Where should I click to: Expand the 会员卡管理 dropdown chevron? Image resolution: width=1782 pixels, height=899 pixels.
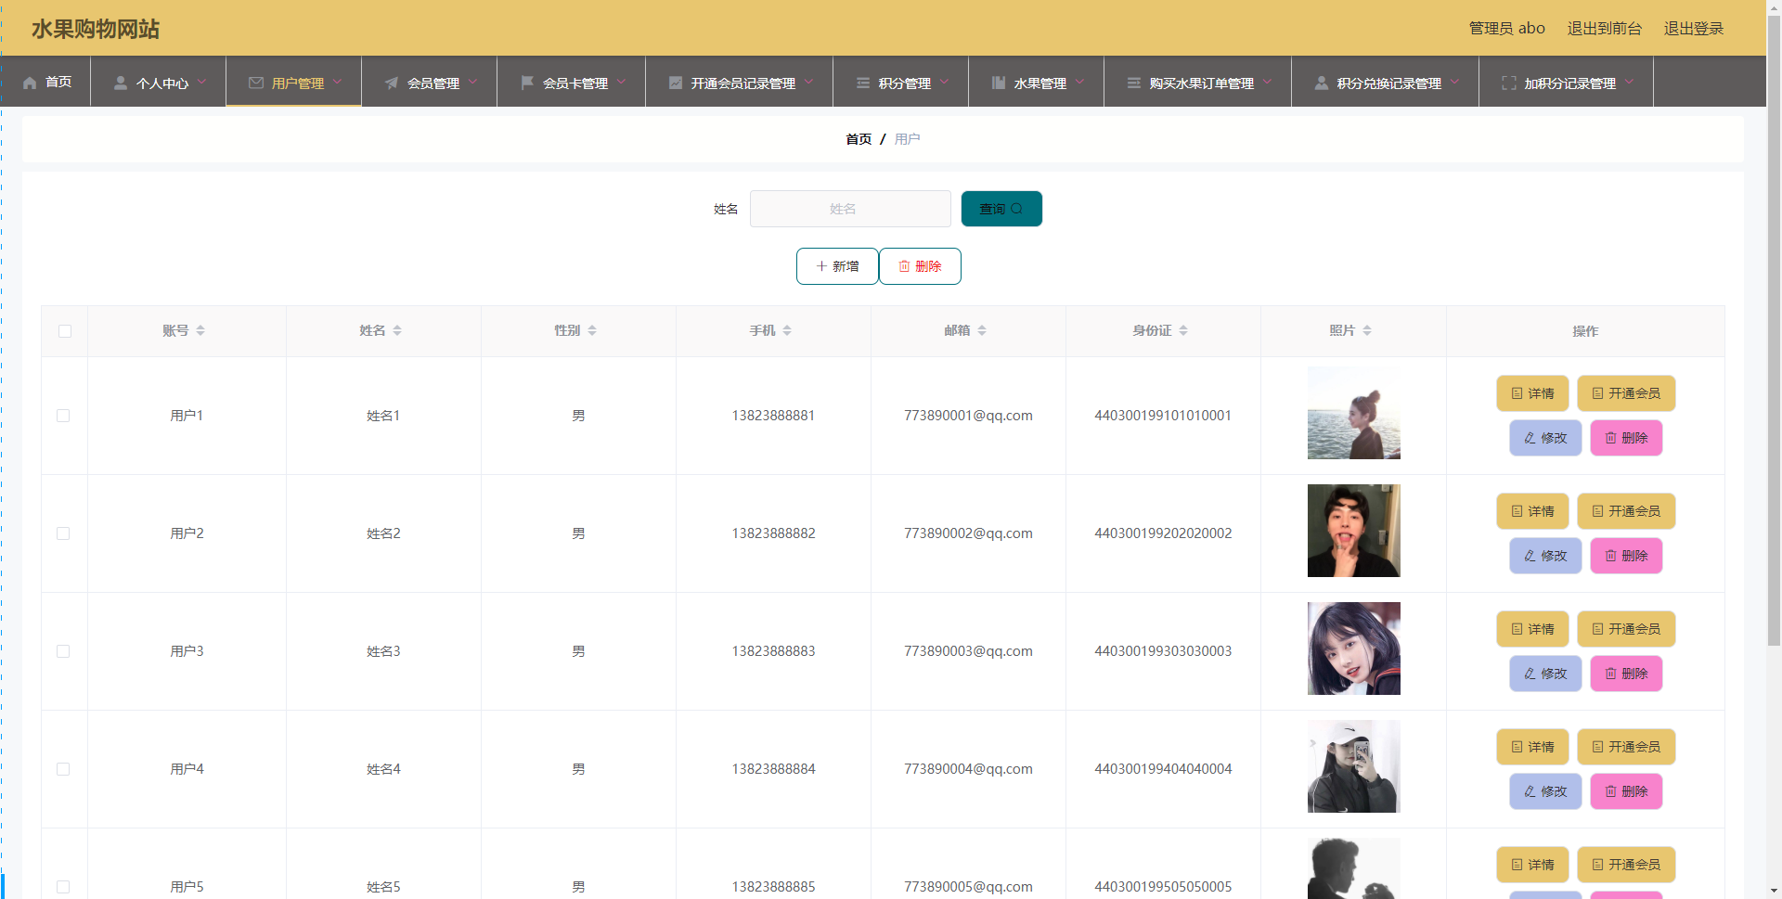621,82
